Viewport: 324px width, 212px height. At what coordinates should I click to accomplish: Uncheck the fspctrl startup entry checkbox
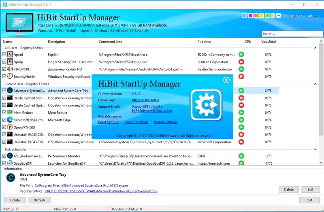[x=4, y=55]
